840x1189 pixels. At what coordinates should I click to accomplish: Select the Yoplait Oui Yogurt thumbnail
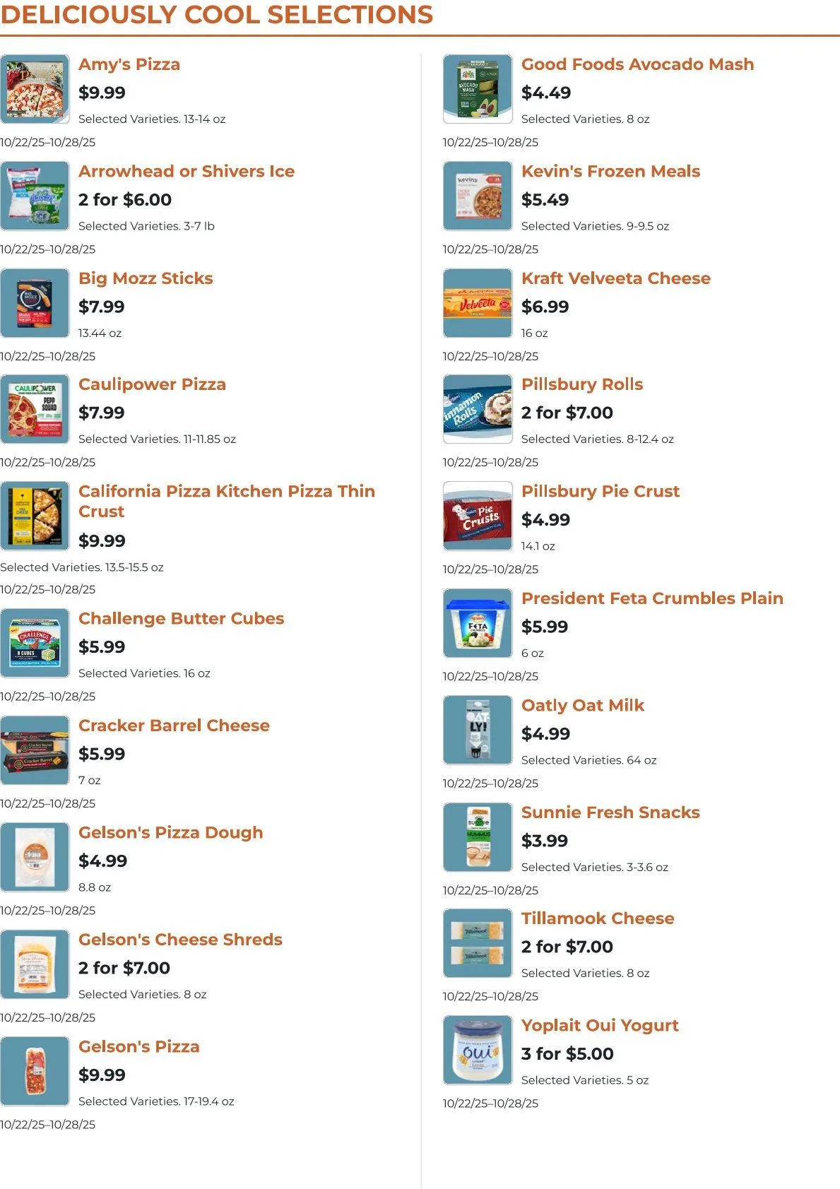point(478,1050)
